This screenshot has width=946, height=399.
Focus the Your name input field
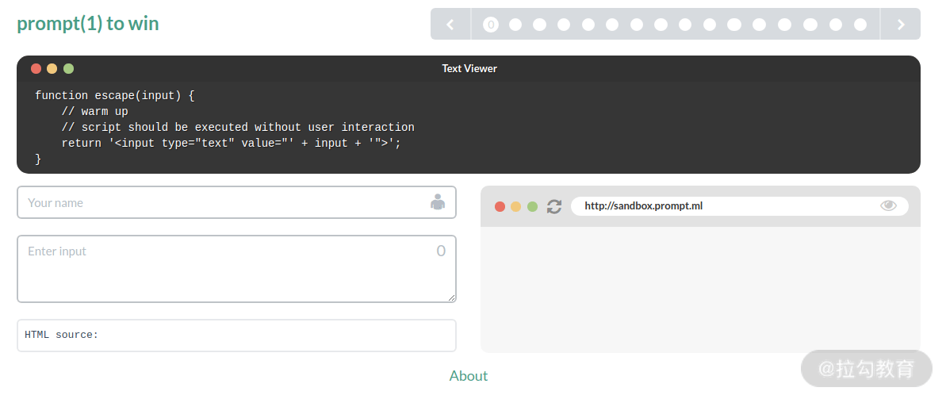click(x=236, y=202)
